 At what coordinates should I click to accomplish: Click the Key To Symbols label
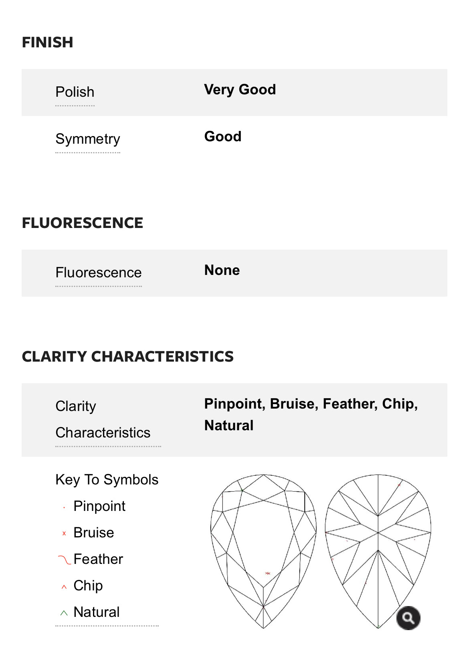[107, 480]
